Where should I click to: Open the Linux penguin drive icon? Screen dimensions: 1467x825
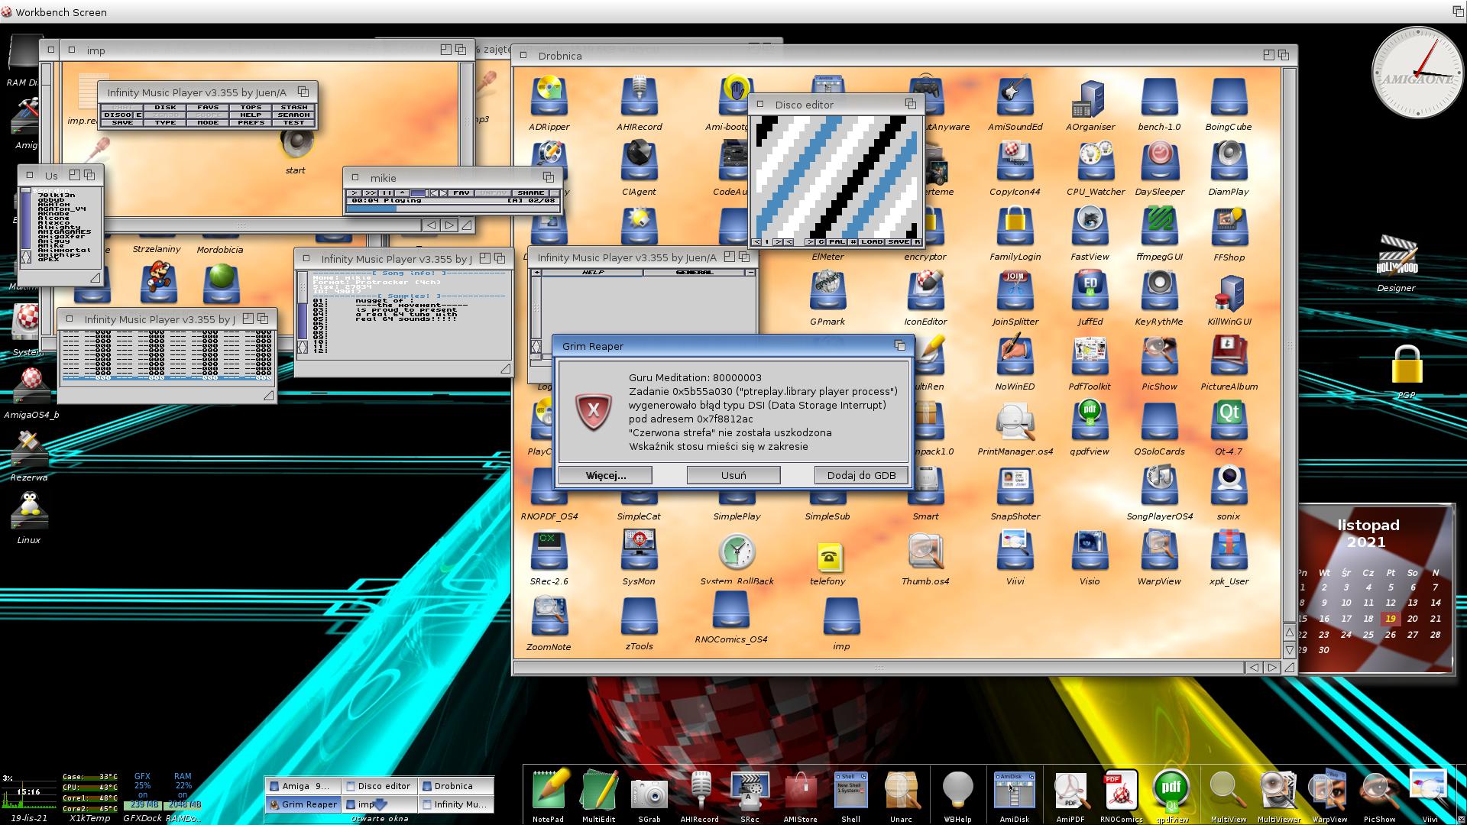tap(29, 511)
